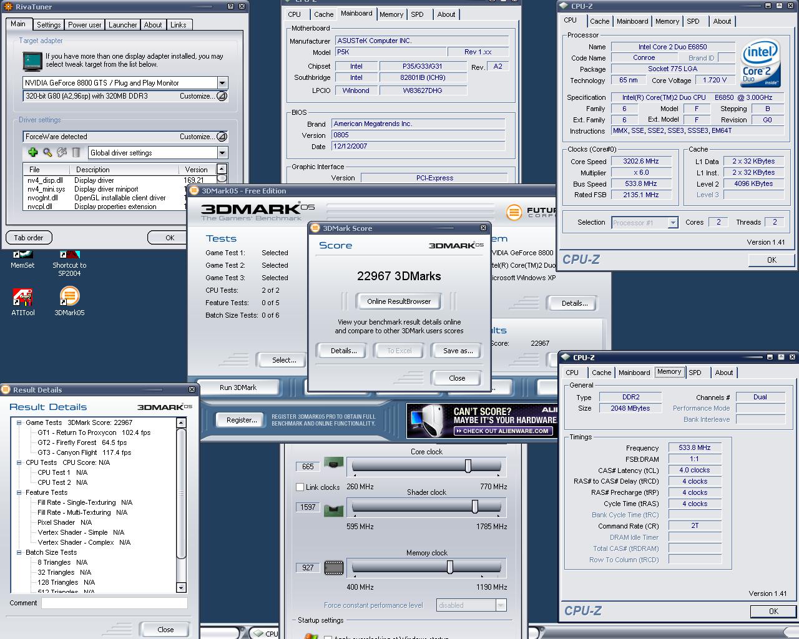Image resolution: width=799 pixels, height=639 pixels.
Task: Open the Memory tab in the middle CPU-Z window
Action: coord(391,14)
